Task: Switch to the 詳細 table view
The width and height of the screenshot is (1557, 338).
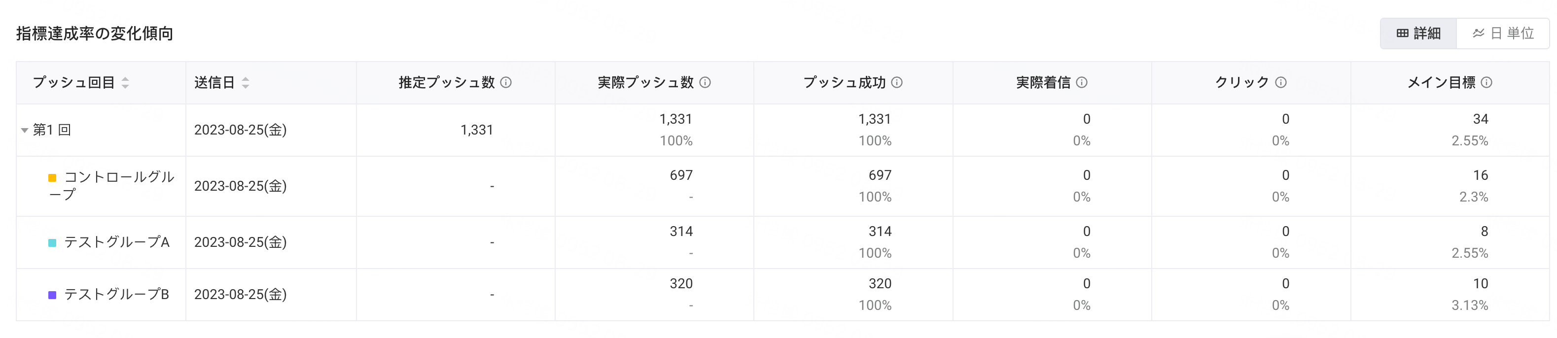Action: (1418, 33)
